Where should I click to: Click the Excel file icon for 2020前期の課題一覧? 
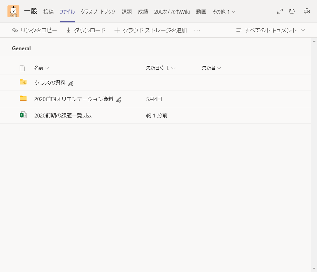[x=23, y=115]
